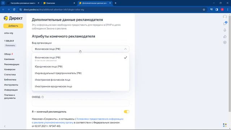Select 'Индивидуальный предприниматель (РФ)' option
This screenshot has width=231, height=130.
[x=80, y=73]
